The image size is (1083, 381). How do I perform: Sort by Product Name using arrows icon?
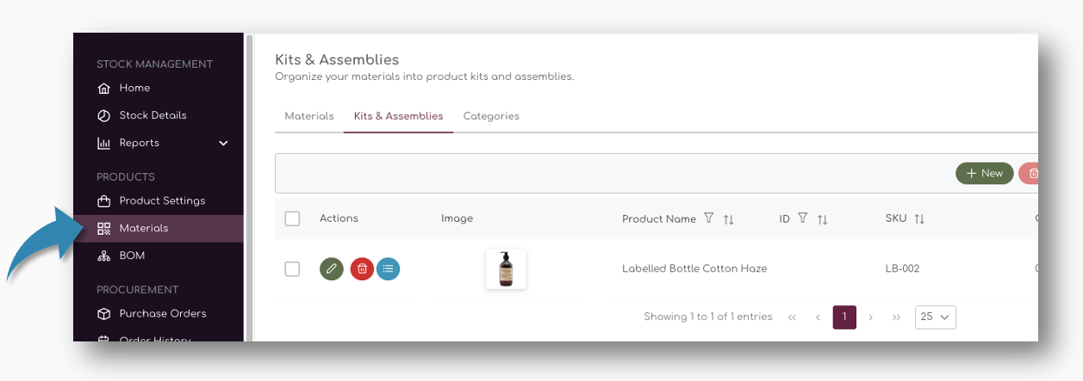[x=729, y=219]
